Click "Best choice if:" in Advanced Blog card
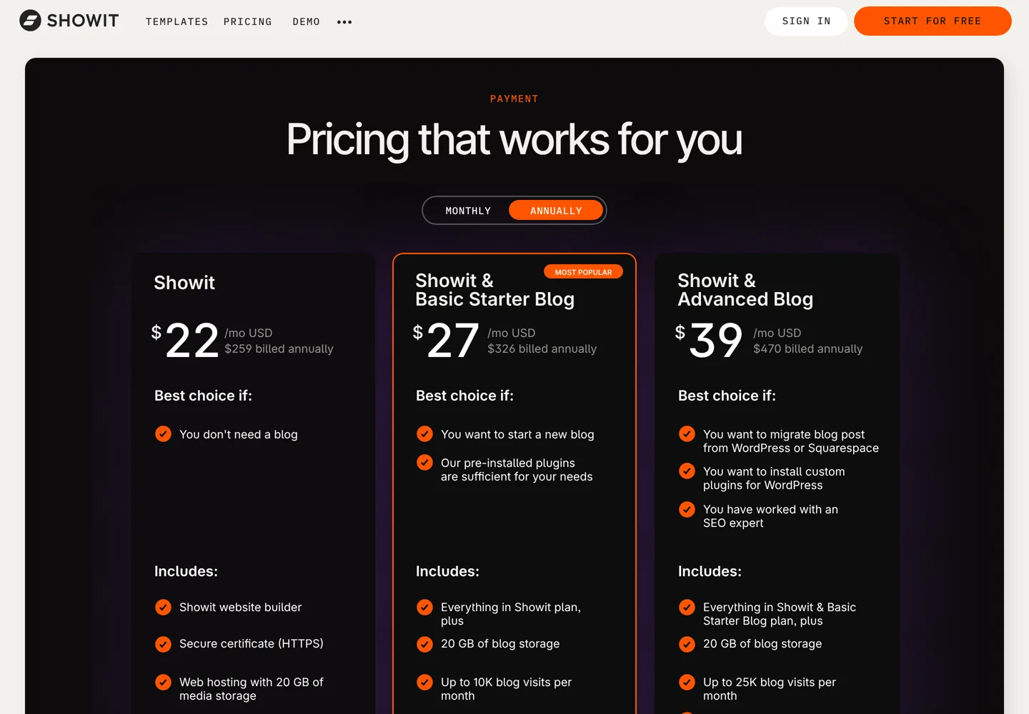The height and width of the screenshot is (714, 1029). (x=727, y=396)
